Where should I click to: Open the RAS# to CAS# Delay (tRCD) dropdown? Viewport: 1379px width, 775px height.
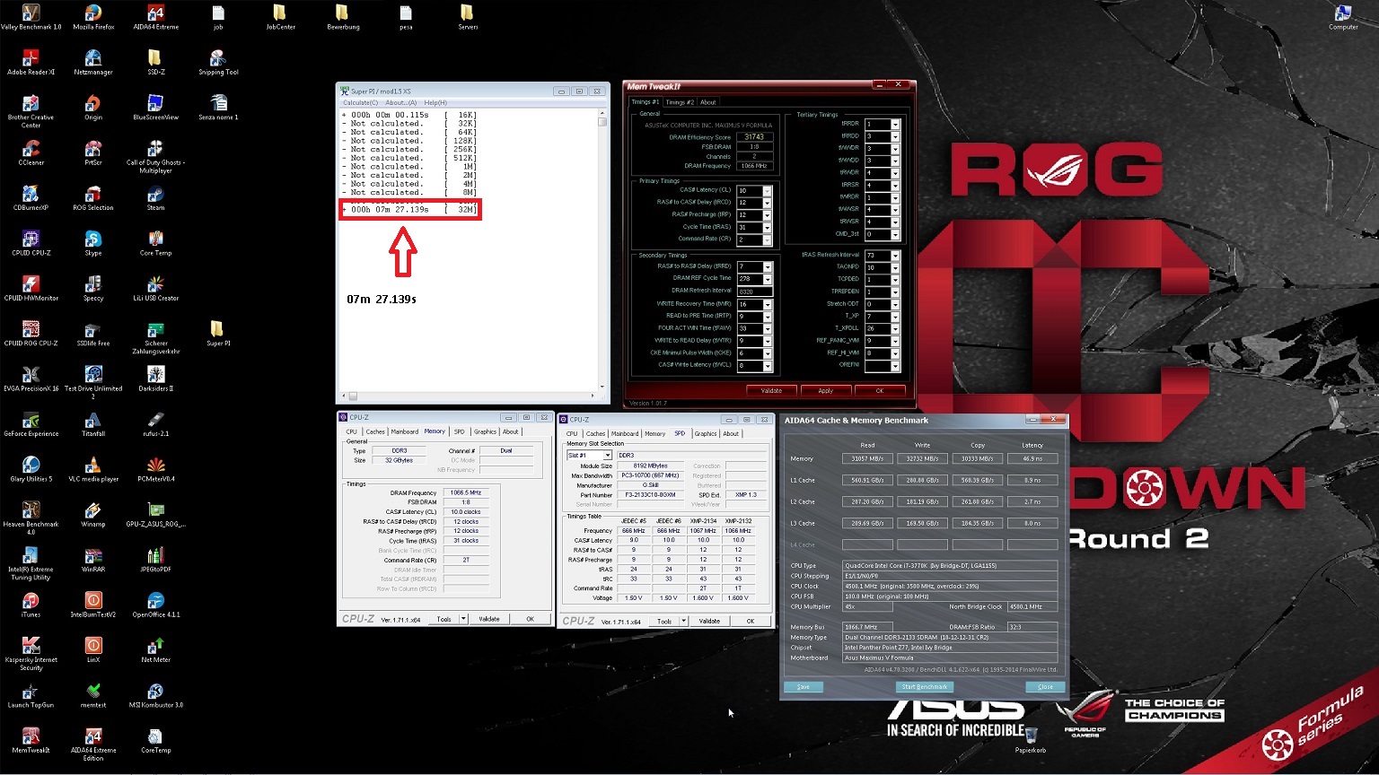coord(767,203)
